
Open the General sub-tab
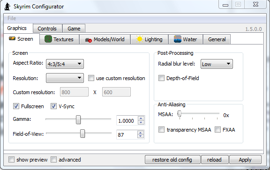tap(217, 39)
